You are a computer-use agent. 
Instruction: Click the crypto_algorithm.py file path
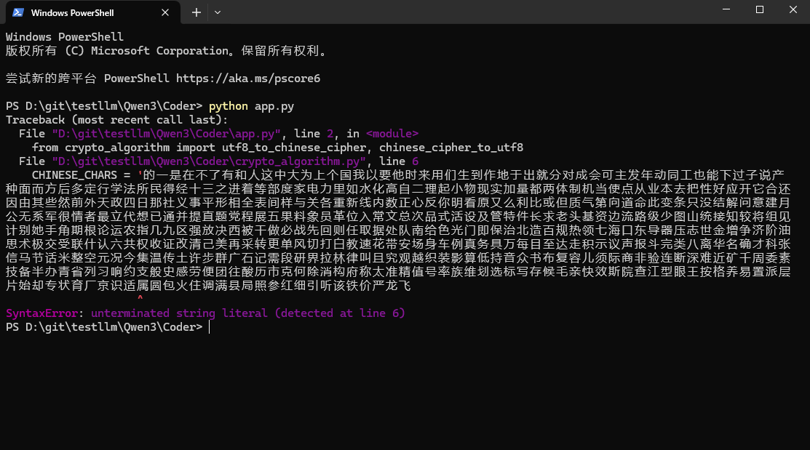click(x=209, y=161)
